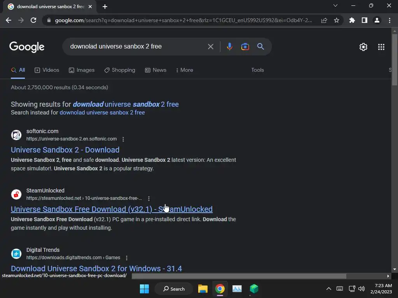The width and height of the screenshot is (398, 298).
Task: Open the taskbar Search box
Action: [174, 289]
